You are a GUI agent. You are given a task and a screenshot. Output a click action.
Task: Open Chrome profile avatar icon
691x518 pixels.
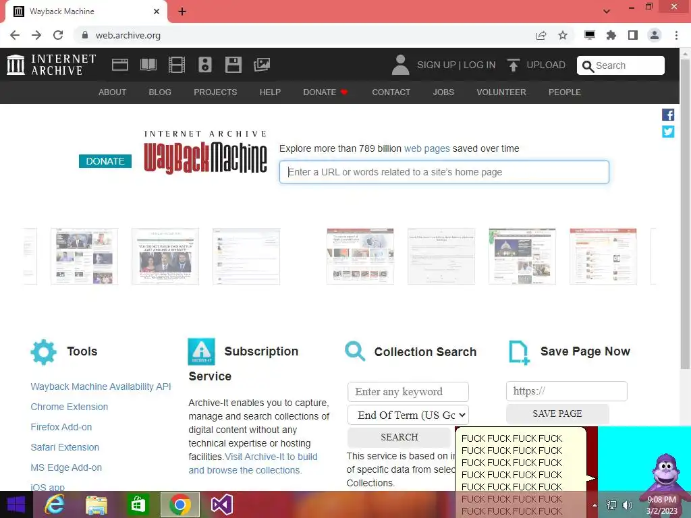pos(655,35)
